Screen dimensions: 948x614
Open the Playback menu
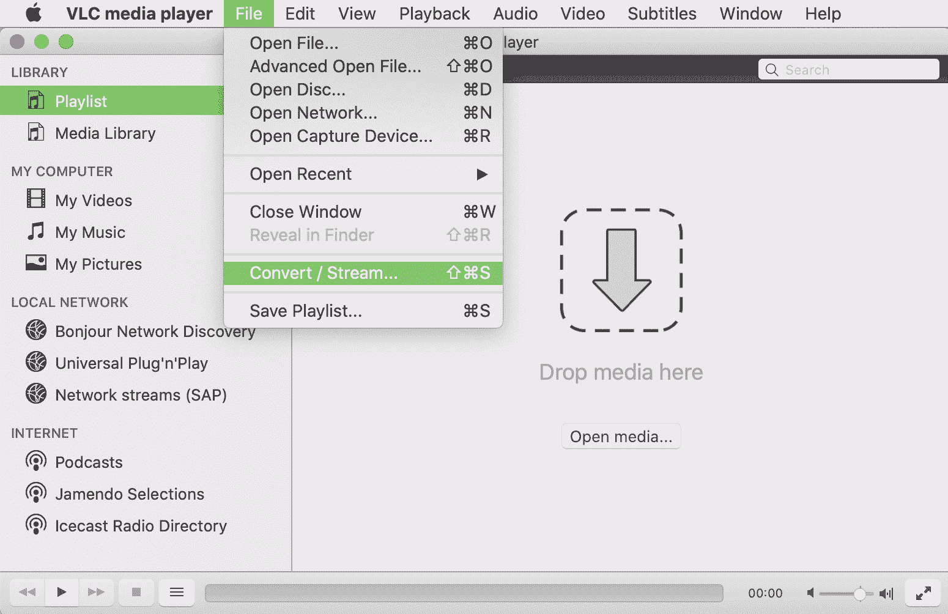click(x=434, y=13)
